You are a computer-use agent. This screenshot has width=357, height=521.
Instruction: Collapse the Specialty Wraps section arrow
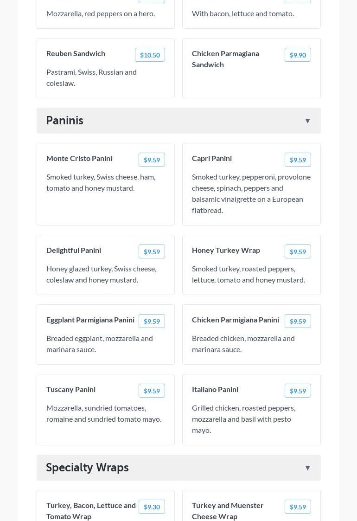307,468
